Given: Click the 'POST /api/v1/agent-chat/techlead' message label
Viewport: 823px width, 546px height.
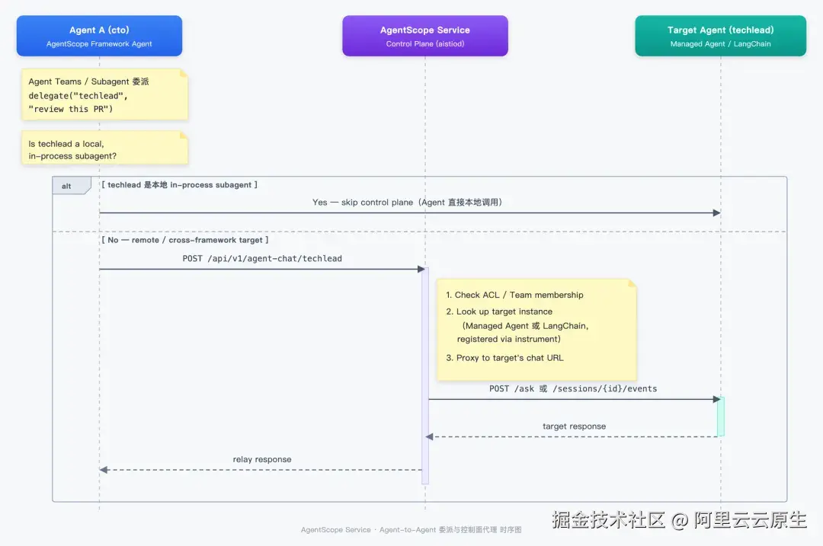Looking at the screenshot, I should point(262,259).
